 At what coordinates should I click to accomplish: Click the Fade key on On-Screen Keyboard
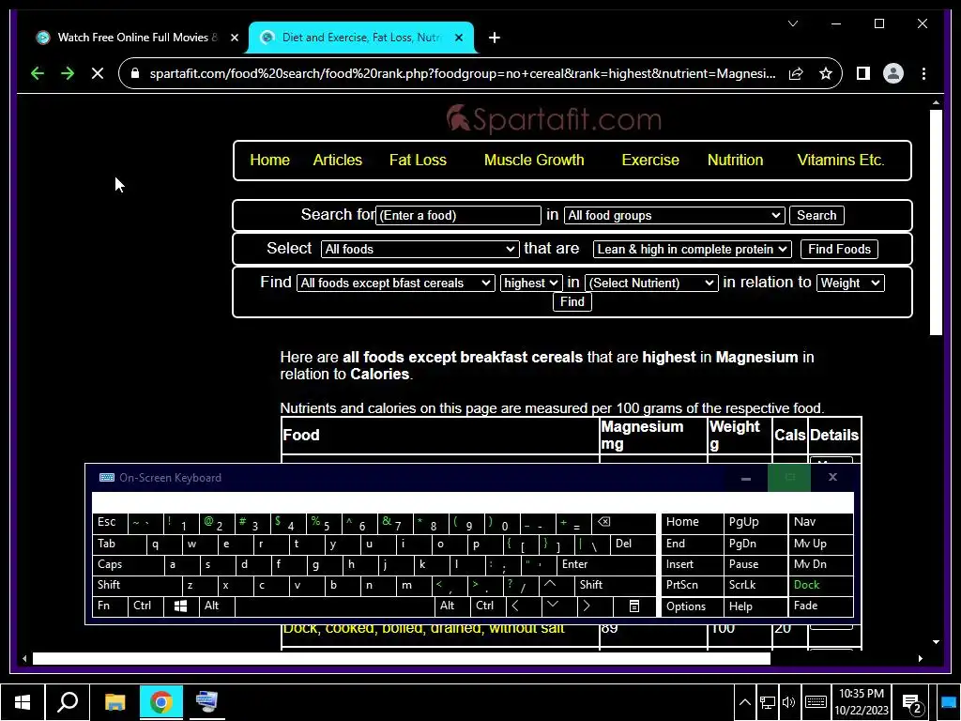[820, 606]
